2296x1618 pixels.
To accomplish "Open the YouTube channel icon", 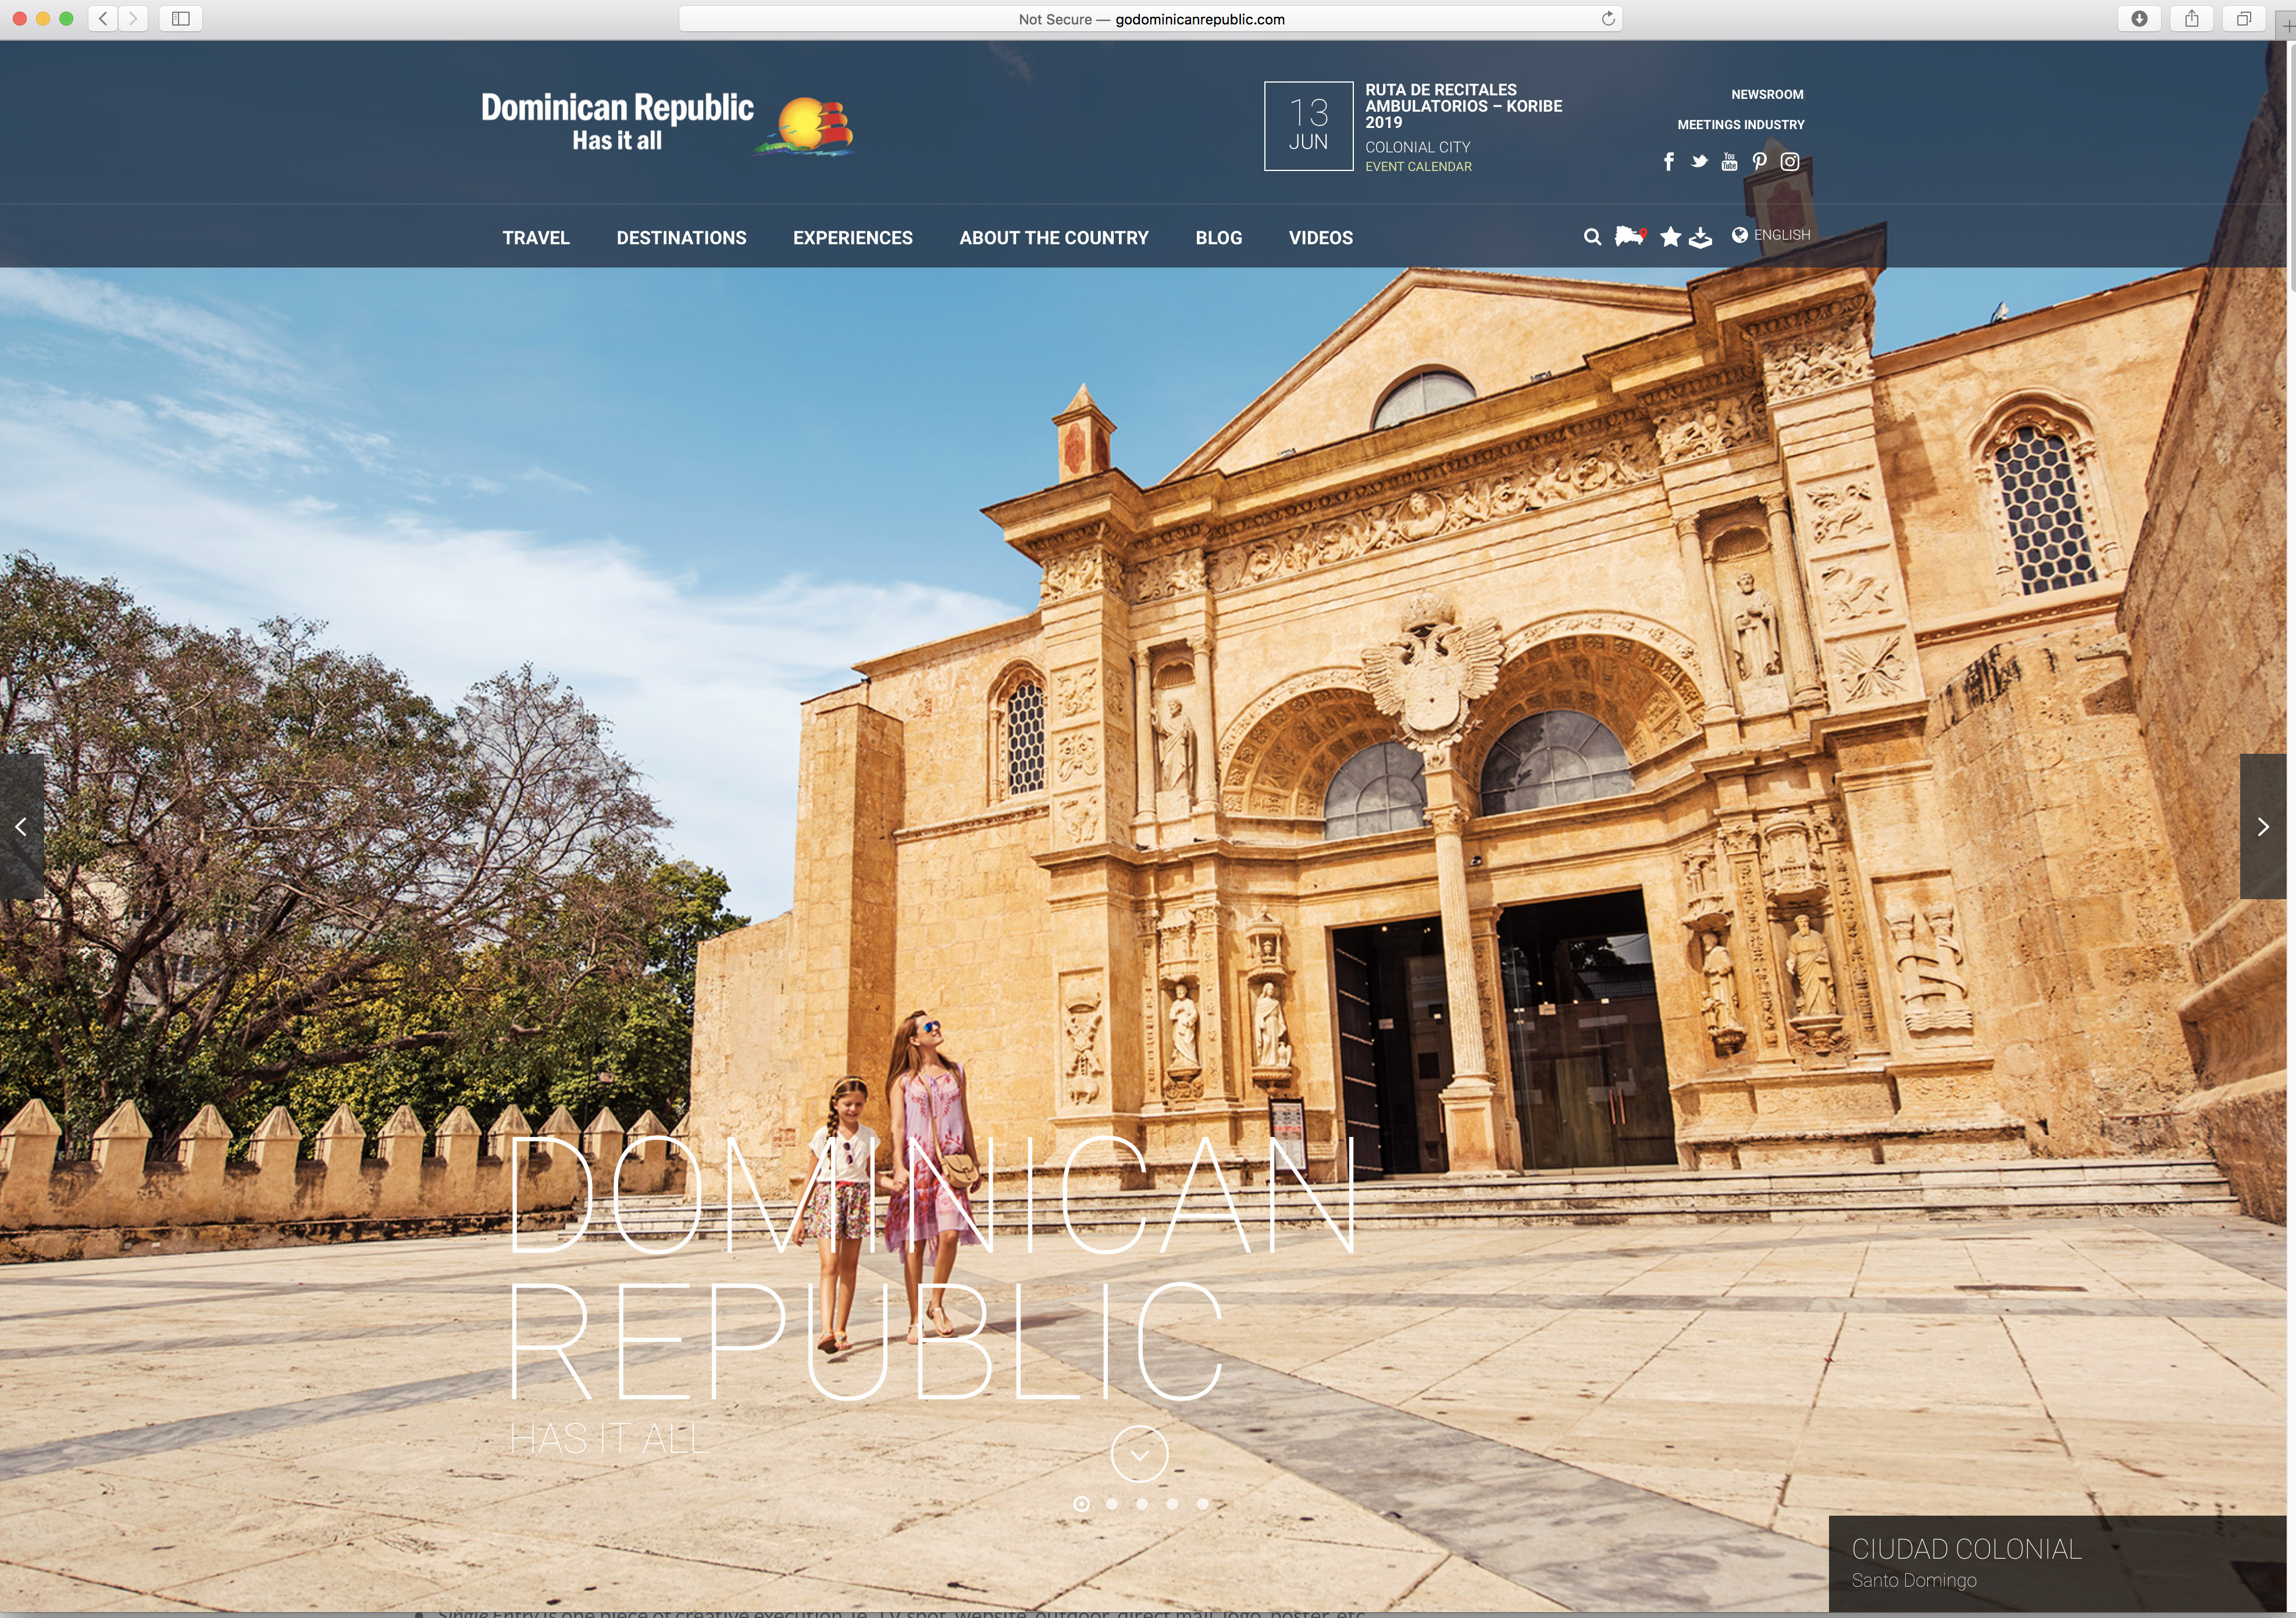I will (1729, 162).
